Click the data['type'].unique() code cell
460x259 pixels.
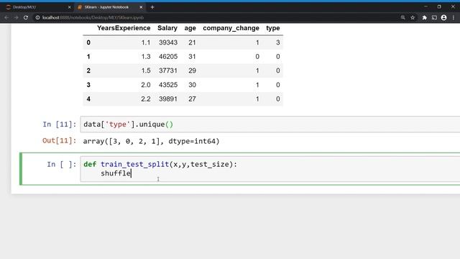[x=270, y=124]
